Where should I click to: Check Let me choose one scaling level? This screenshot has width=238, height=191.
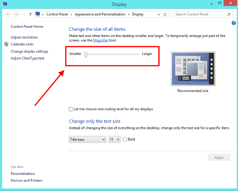coord(71,109)
